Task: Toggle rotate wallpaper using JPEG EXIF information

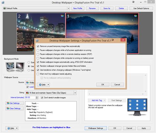Action: coord(38,62)
